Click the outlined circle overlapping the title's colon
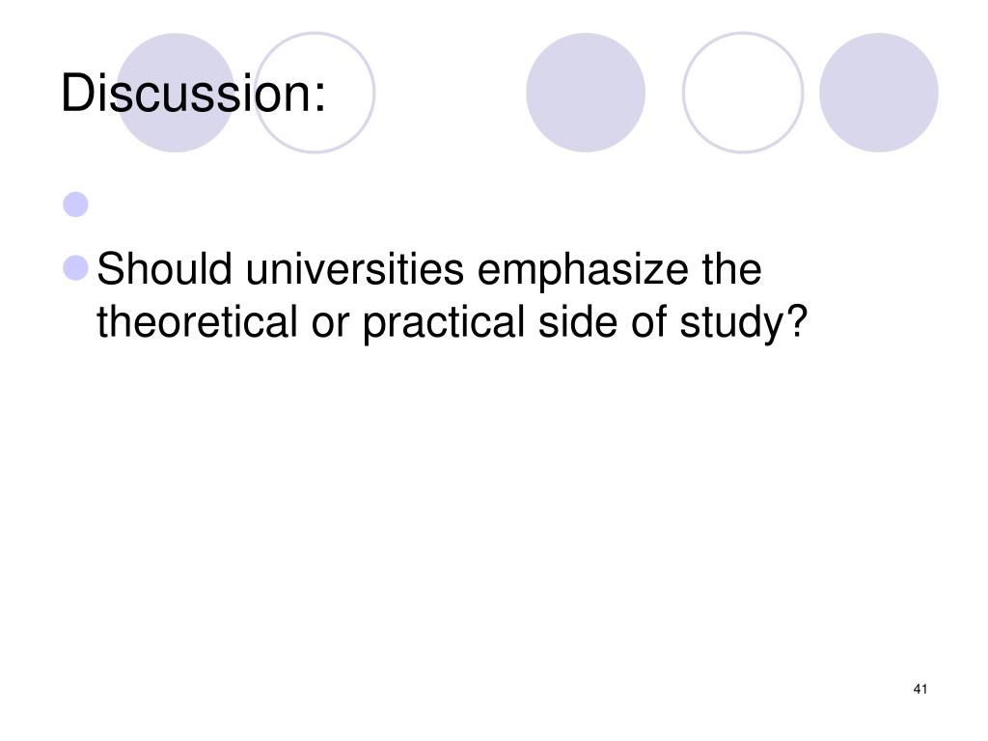The image size is (988, 741). tap(315, 93)
